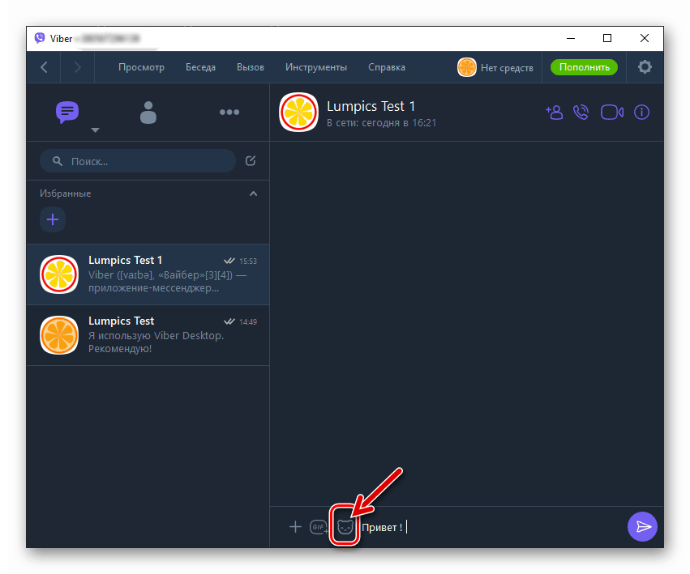The width and height of the screenshot is (690, 574).
Task: Click the Нет средств balance label
Action: (x=507, y=68)
